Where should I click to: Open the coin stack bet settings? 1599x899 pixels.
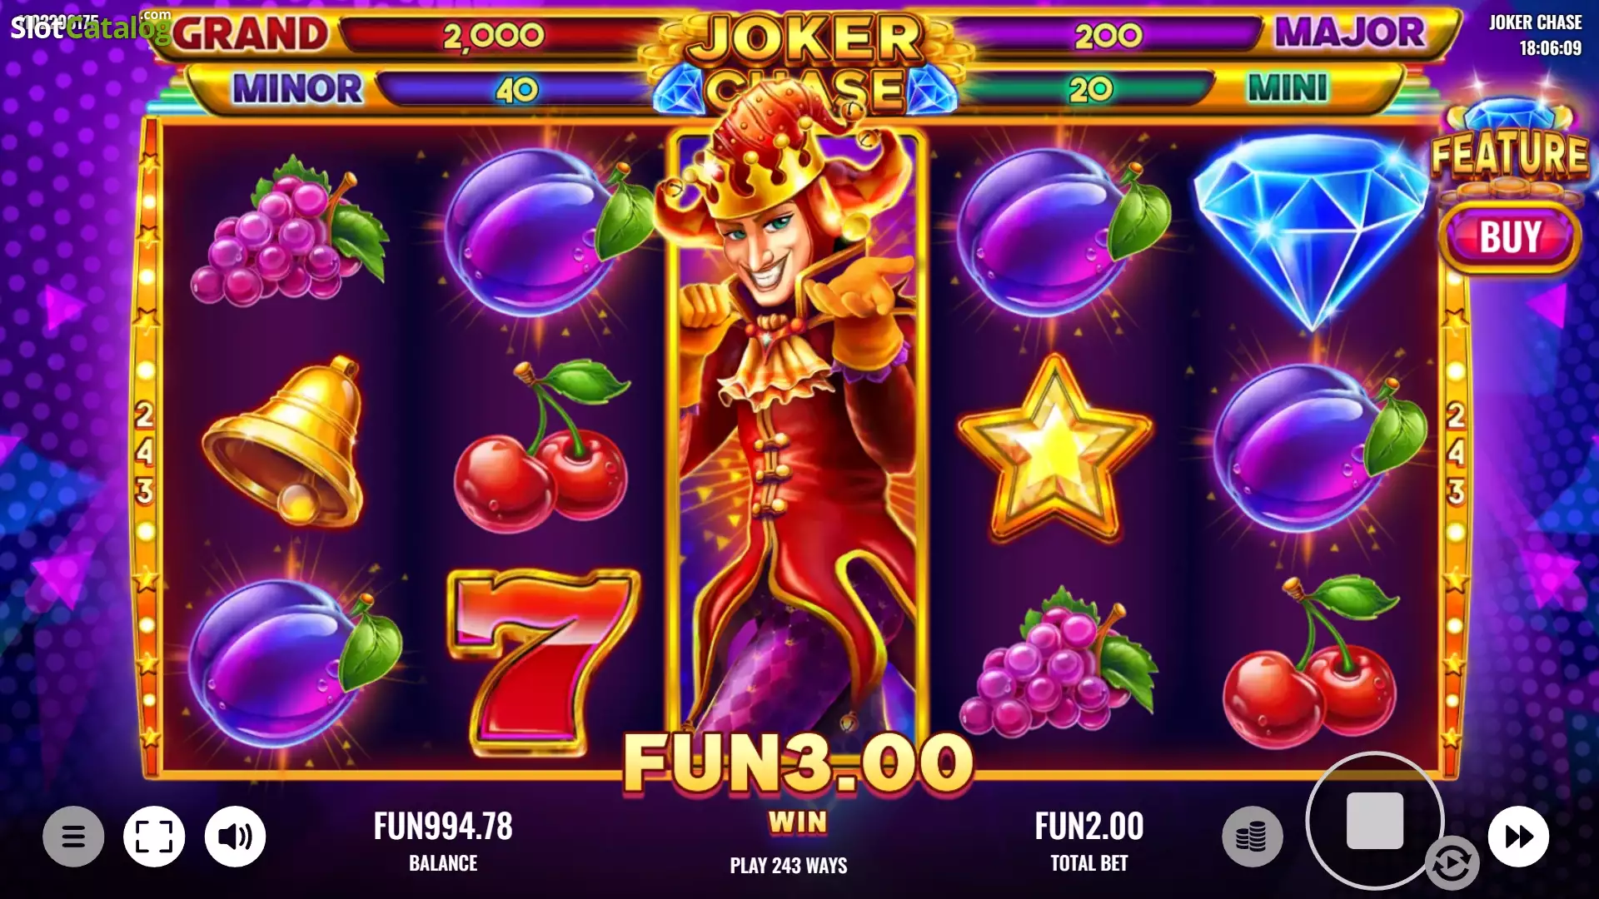[x=1252, y=837]
